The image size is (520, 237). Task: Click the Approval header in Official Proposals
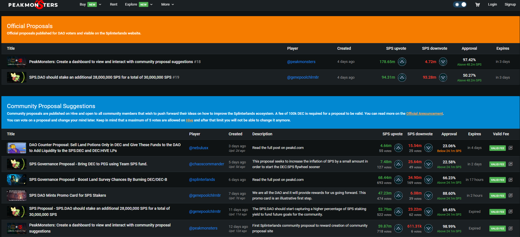[x=469, y=48]
